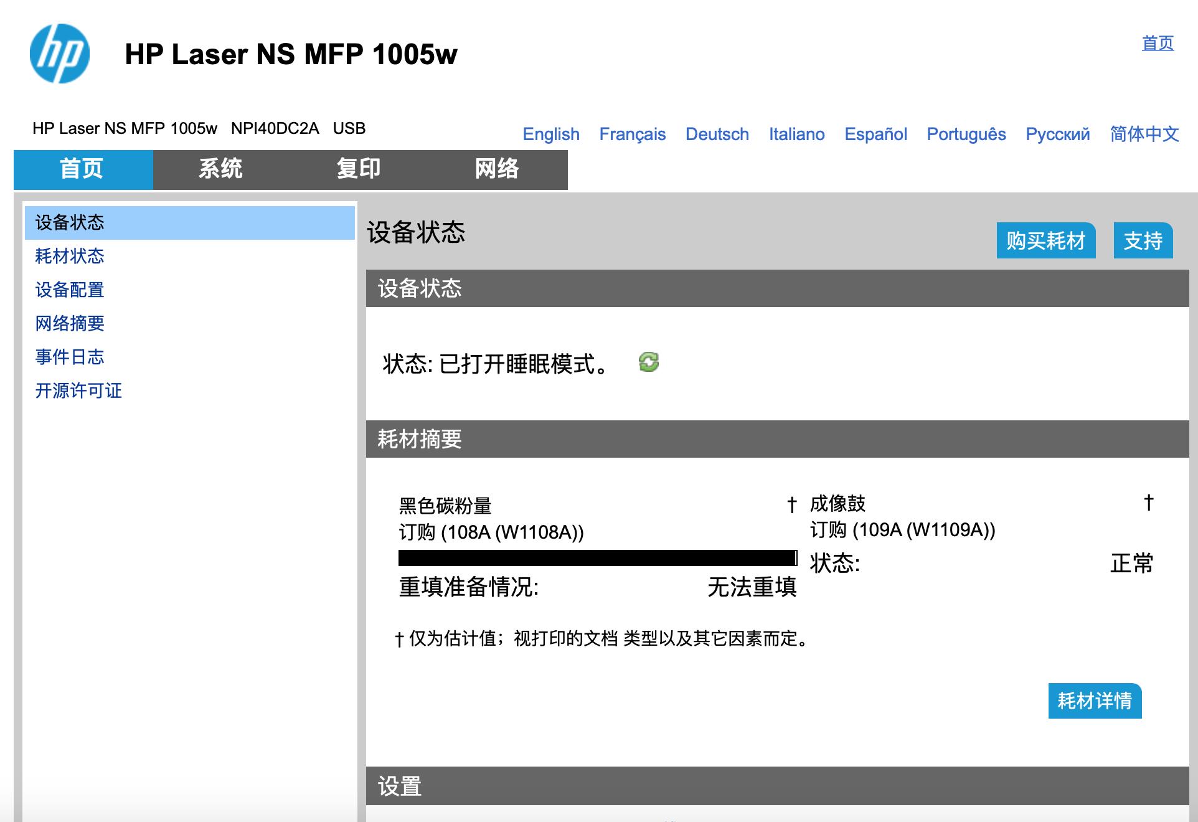Open 耗材状态 in the sidebar
Screen dimensions: 1198x822
pyautogui.click(x=69, y=256)
